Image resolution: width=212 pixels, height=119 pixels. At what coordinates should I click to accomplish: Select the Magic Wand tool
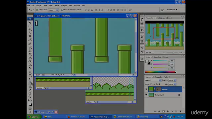coord(30,33)
